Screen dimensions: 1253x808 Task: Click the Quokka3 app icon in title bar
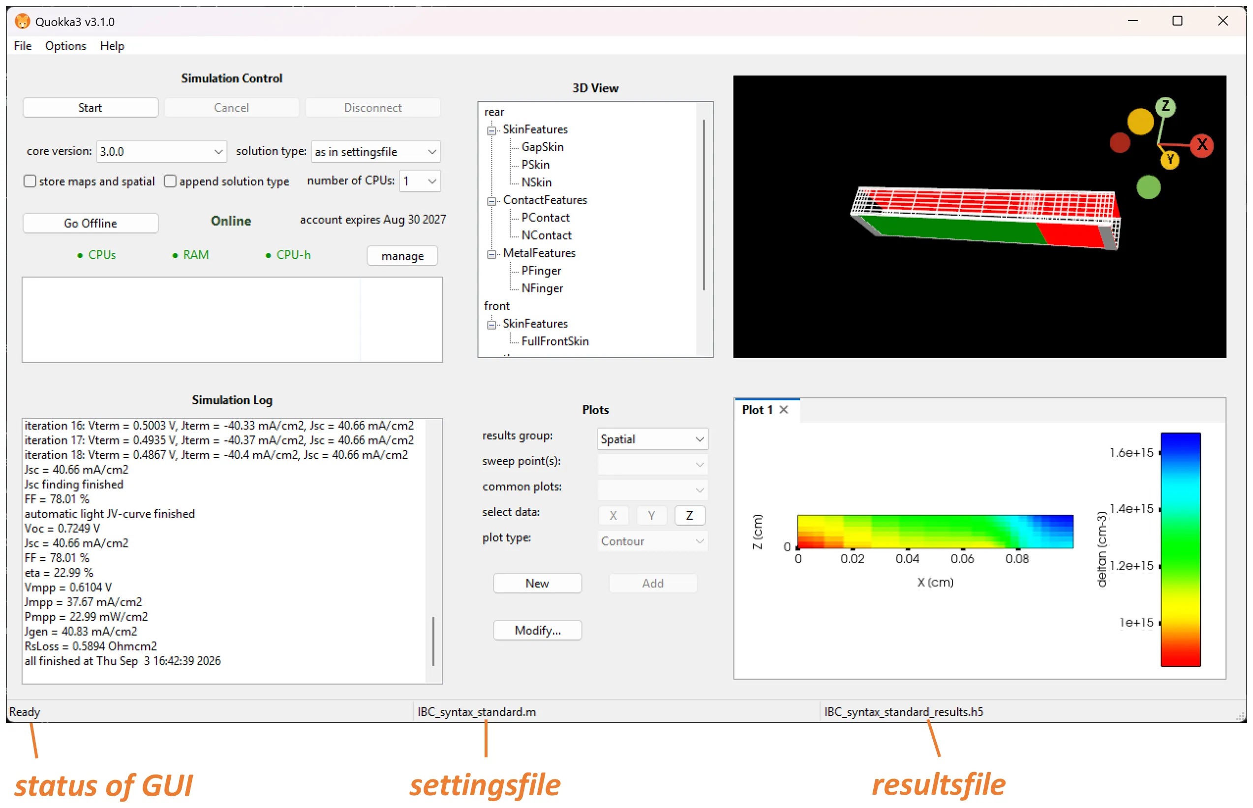[22, 22]
